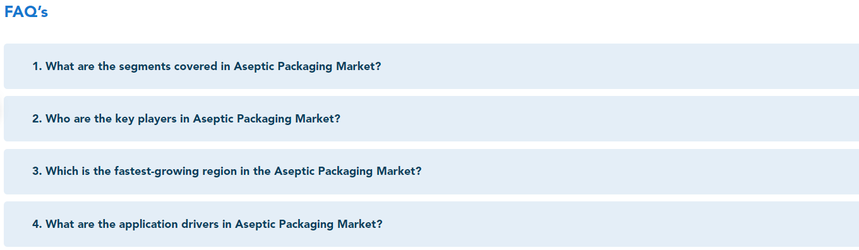Open FAQ item number 4
859x250 pixels.
pos(431,224)
